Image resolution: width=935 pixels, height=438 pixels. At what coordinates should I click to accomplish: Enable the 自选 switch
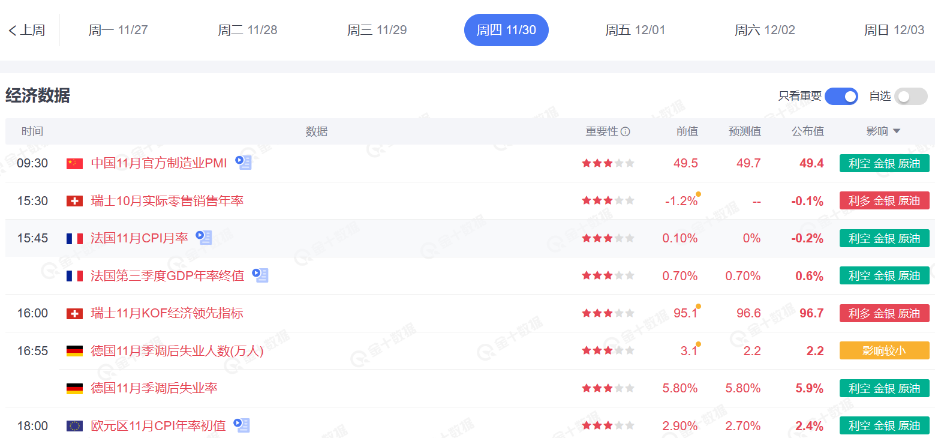(x=910, y=96)
